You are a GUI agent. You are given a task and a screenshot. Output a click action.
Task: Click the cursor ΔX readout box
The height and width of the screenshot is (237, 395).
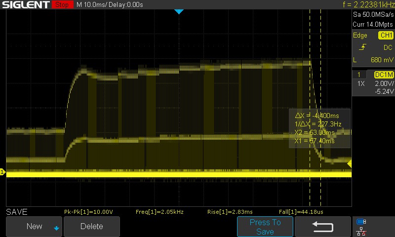[x=319, y=128]
